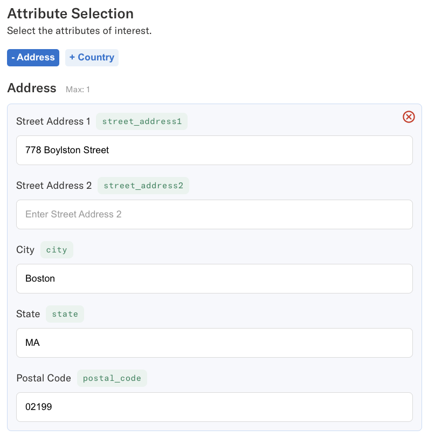428x437 pixels.
Task: Toggle on the Country attribute
Action: tap(92, 57)
